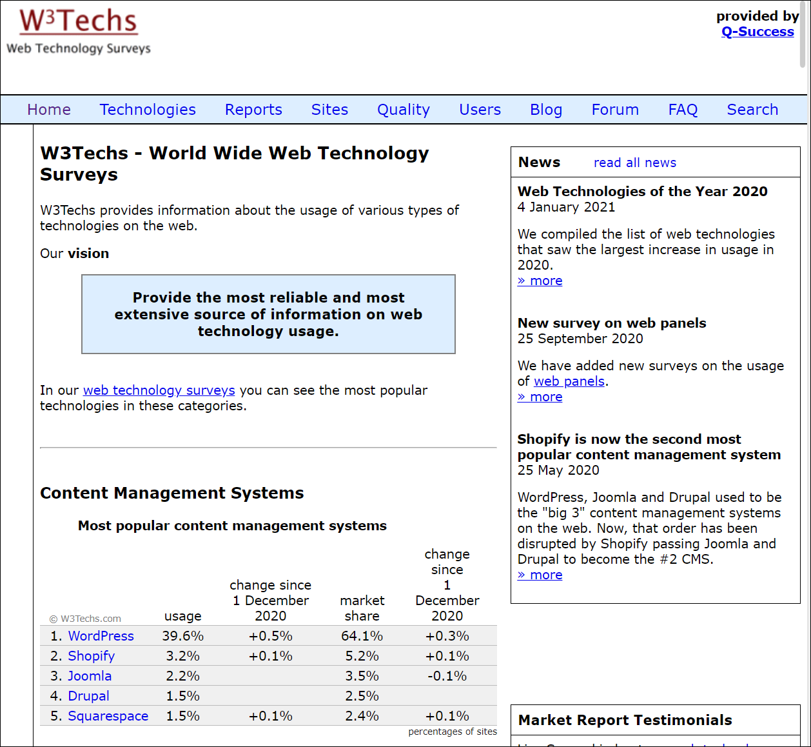
Task: Open 'more' under New survey on web panels
Action: pyautogui.click(x=540, y=397)
